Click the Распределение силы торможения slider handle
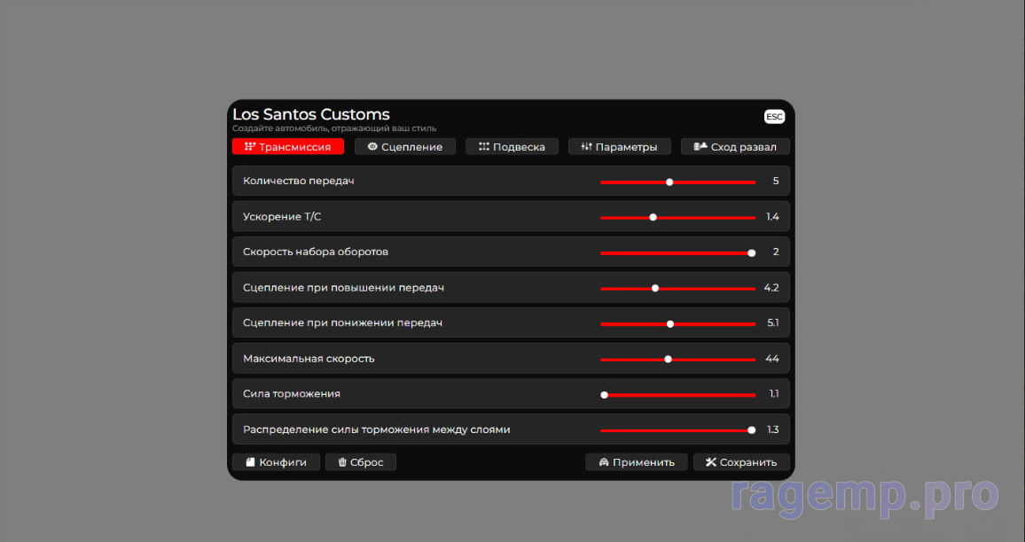Screen dimensions: 1025x542 point(752,430)
